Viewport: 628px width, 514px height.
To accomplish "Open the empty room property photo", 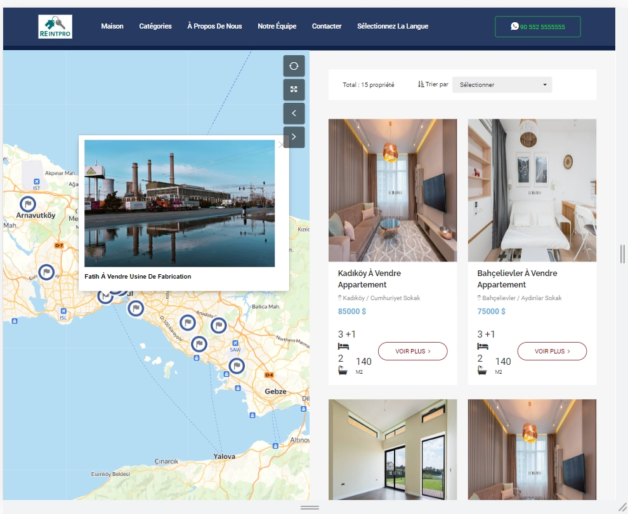I will tap(393, 449).
